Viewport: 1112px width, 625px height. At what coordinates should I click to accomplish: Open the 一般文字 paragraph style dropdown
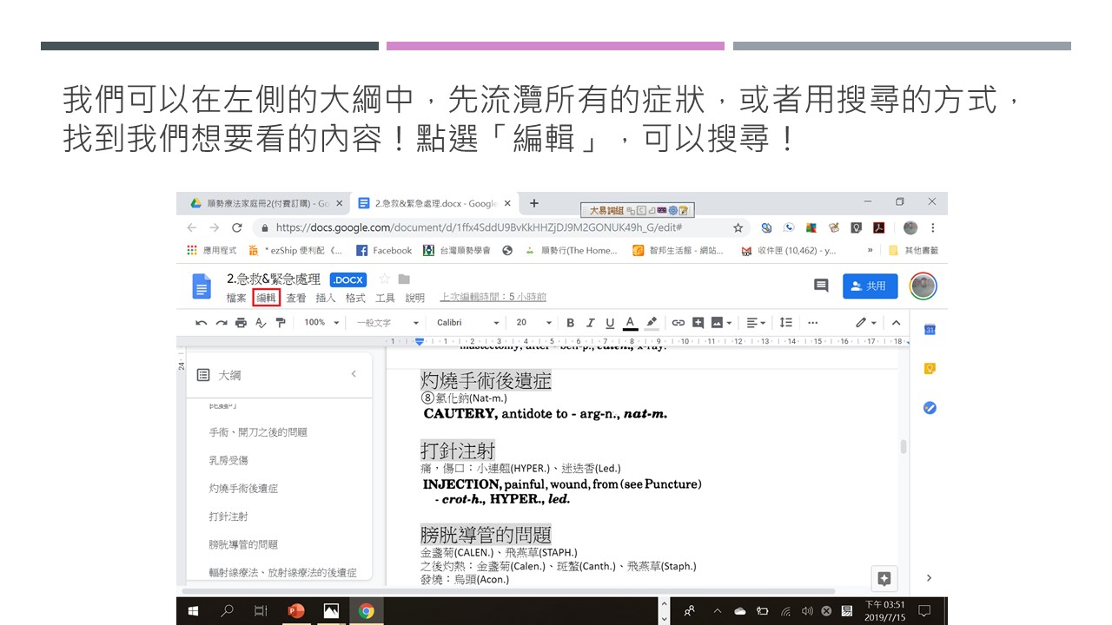[x=387, y=322]
